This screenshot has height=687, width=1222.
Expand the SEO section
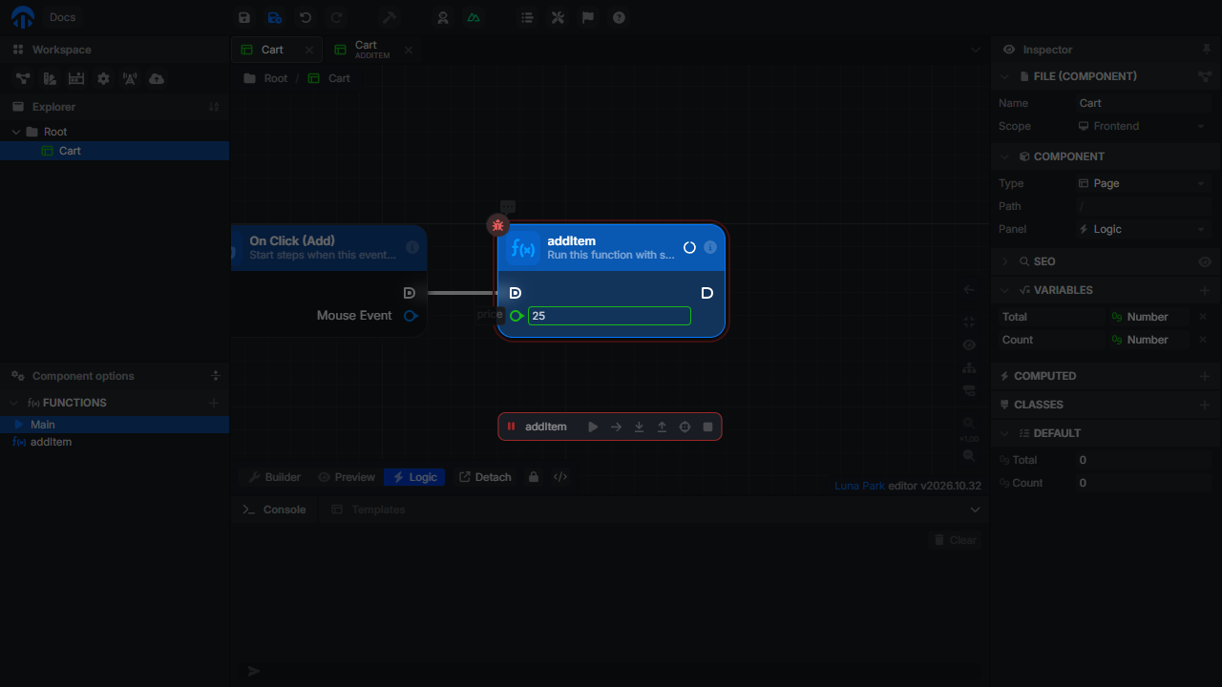click(1004, 261)
